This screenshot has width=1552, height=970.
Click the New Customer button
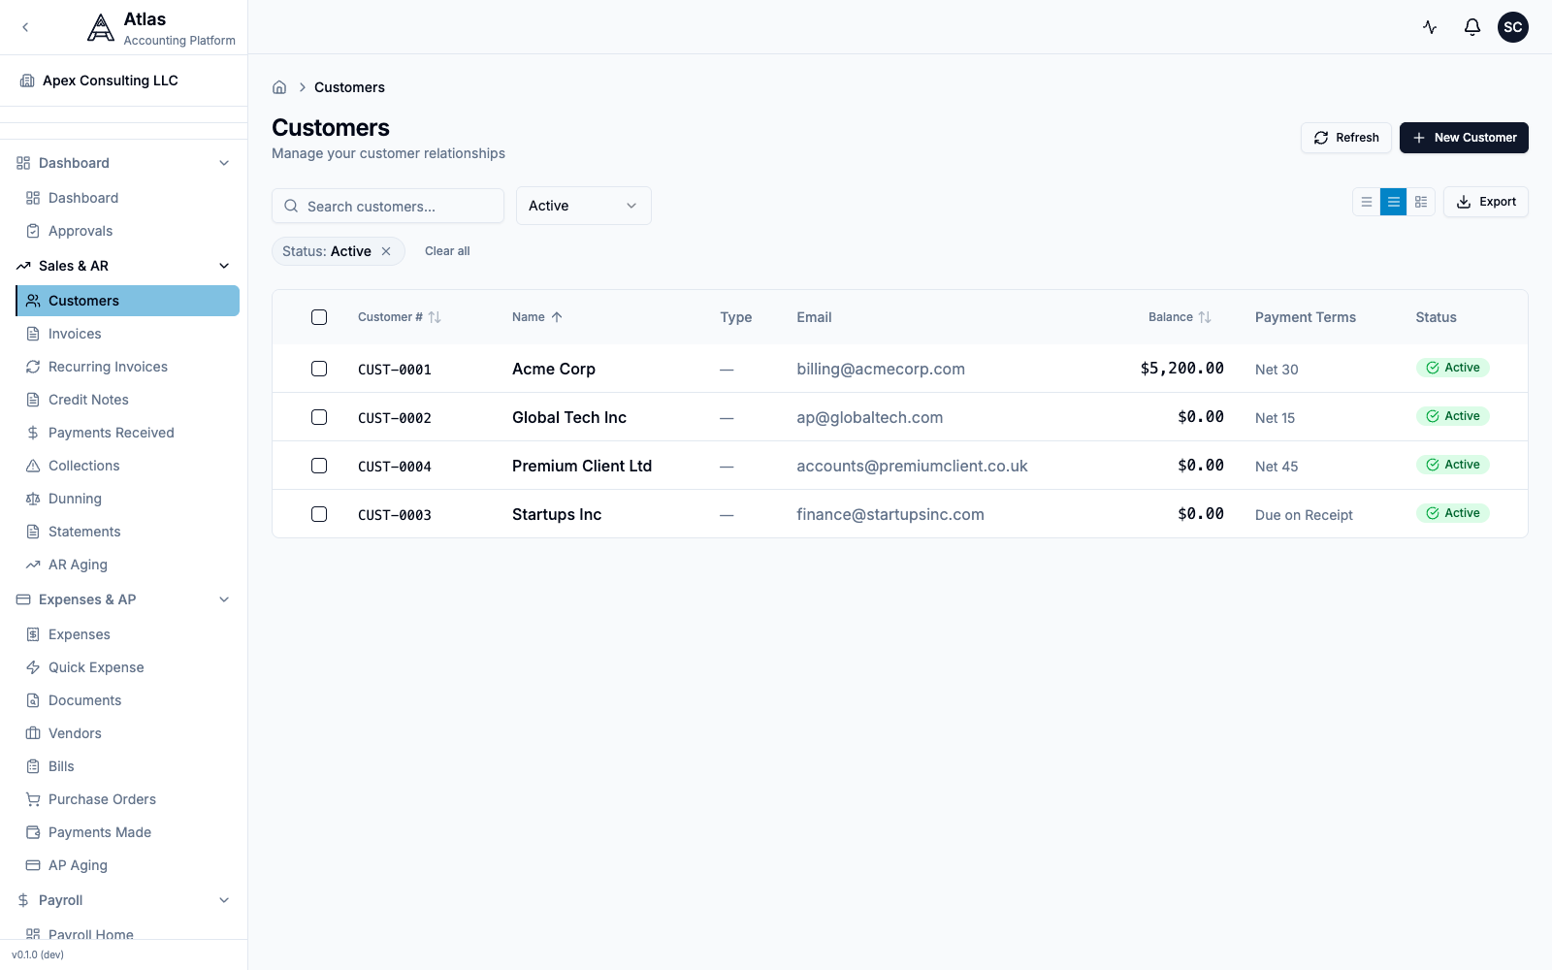click(1464, 138)
